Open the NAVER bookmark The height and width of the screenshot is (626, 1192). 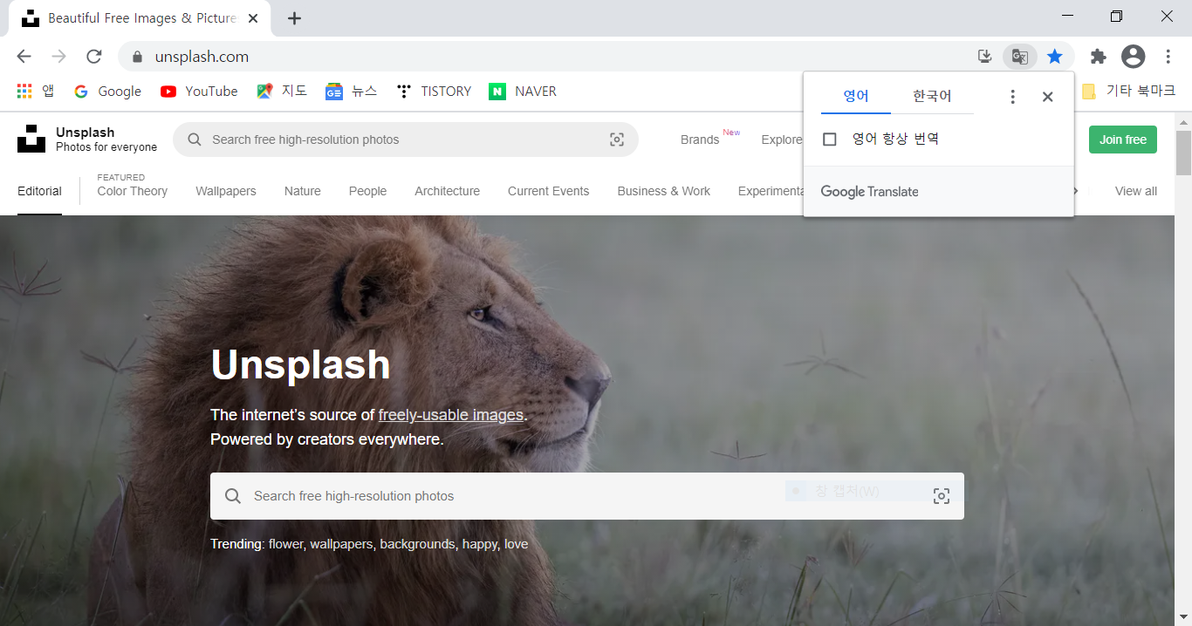click(x=523, y=91)
